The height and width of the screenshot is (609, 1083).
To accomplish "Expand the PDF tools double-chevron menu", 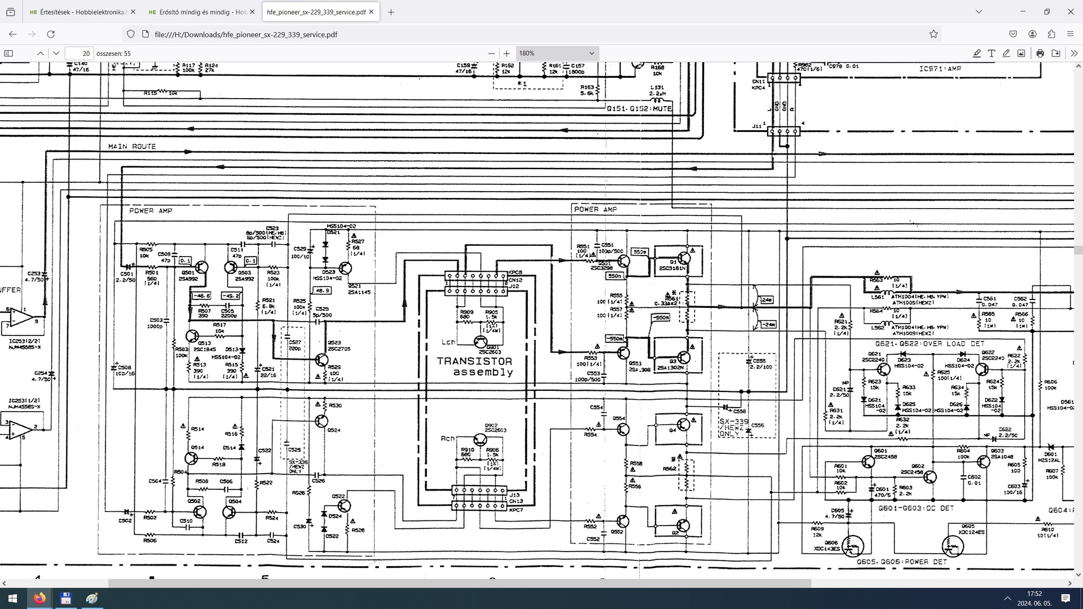I will pyautogui.click(x=1073, y=53).
